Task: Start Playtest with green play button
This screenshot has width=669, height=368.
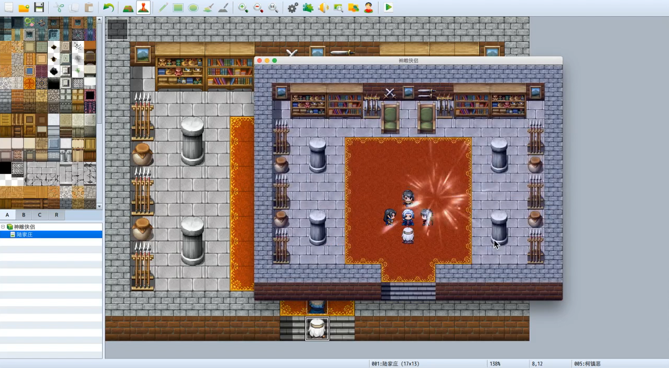Action: point(388,7)
